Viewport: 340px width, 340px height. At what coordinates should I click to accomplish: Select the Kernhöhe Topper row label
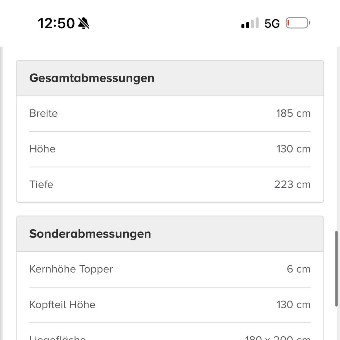[71, 269]
